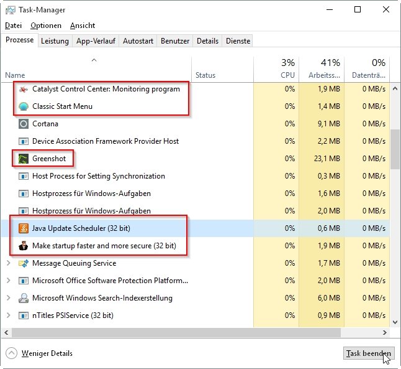Click the Host Process for Setting Synchronization icon

click(24, 176)
